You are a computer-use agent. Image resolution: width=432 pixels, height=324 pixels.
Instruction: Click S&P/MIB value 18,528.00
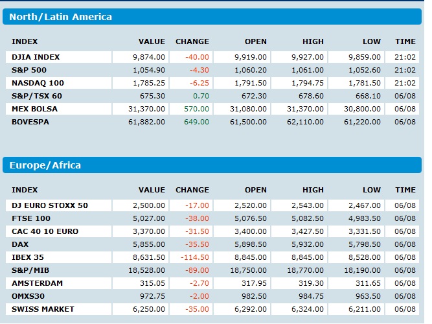coord(146,270)
